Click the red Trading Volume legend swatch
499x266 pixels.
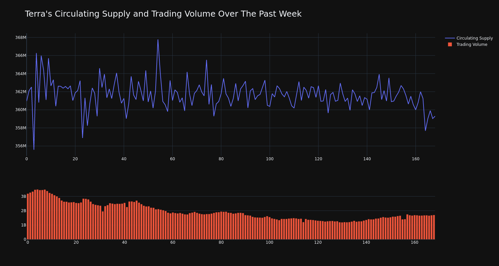450,45
